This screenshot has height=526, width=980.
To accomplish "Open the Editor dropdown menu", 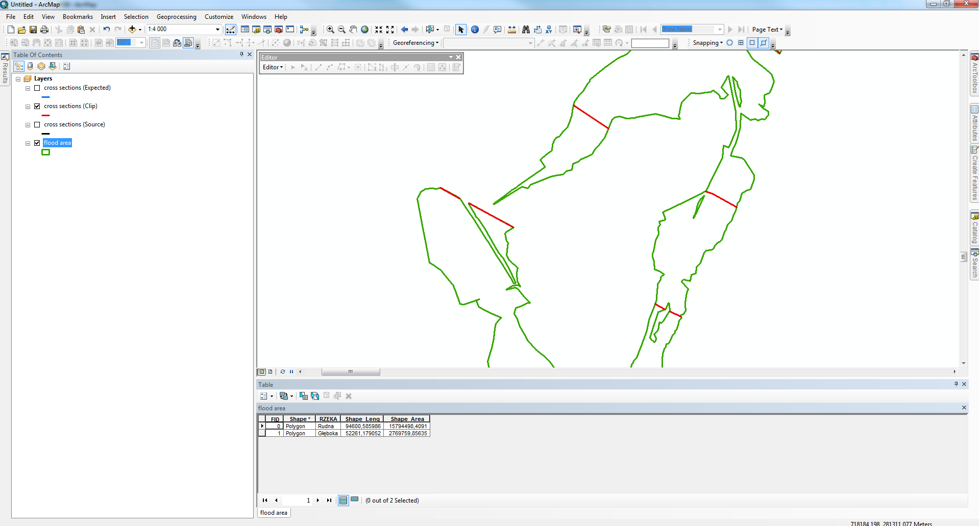I will pyautogui.click(x=273, y=67).
